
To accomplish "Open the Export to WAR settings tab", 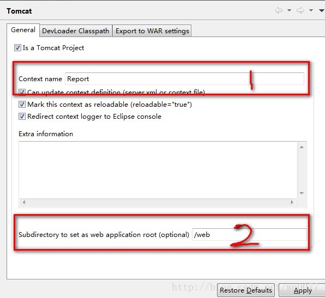I will pos(152,31).
